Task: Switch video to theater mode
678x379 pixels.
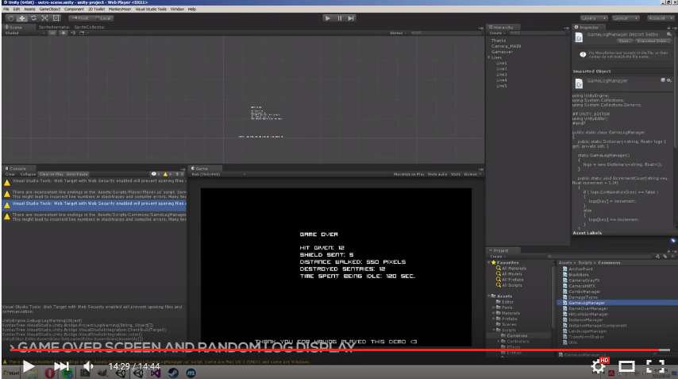Action: pyautogui.click(x=626, y=366)
